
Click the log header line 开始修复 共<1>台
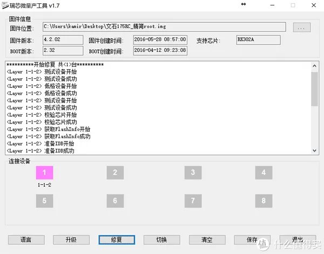point(55,65)
